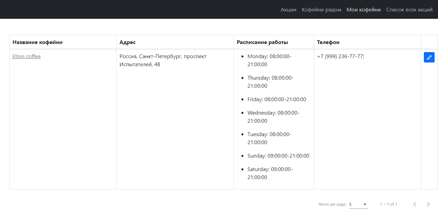Open the Акции navigation item
Image resolution: width=438 pixels, height=212 pixels.
pos(289,10)
